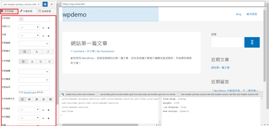The height and width of the screenshot is (126, 269).
Task: Open the Google Fonts link
Action: pos(29,92)
